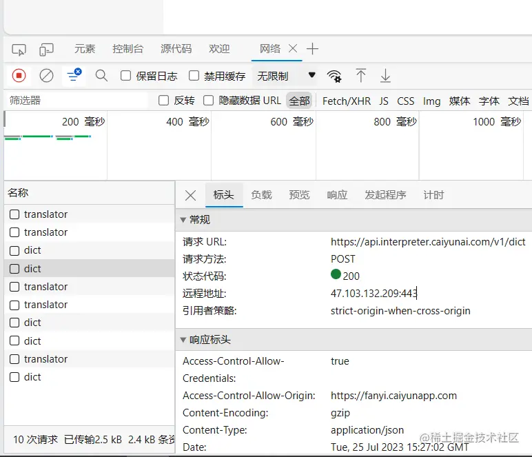Open the 计时 details tab

point(433,195)
